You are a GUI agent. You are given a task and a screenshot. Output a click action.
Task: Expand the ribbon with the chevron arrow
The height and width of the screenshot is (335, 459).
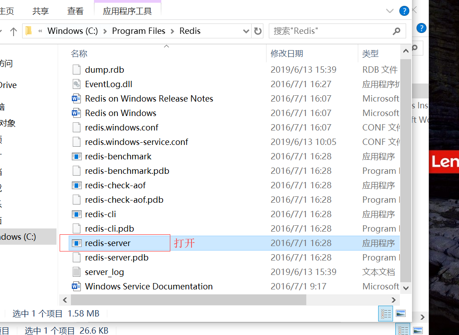pyautogui.click(x=390, y=11)
